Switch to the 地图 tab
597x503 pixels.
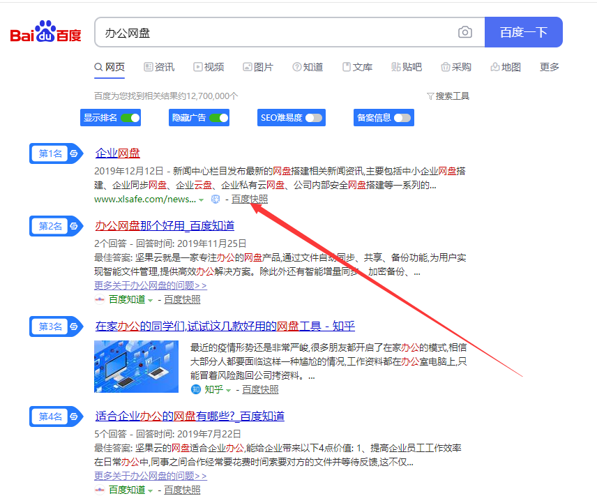tap(506, 67)
